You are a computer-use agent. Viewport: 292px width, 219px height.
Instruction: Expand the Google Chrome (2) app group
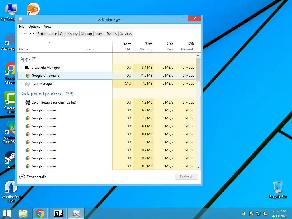pyautogui.click(x=21, y=75)
